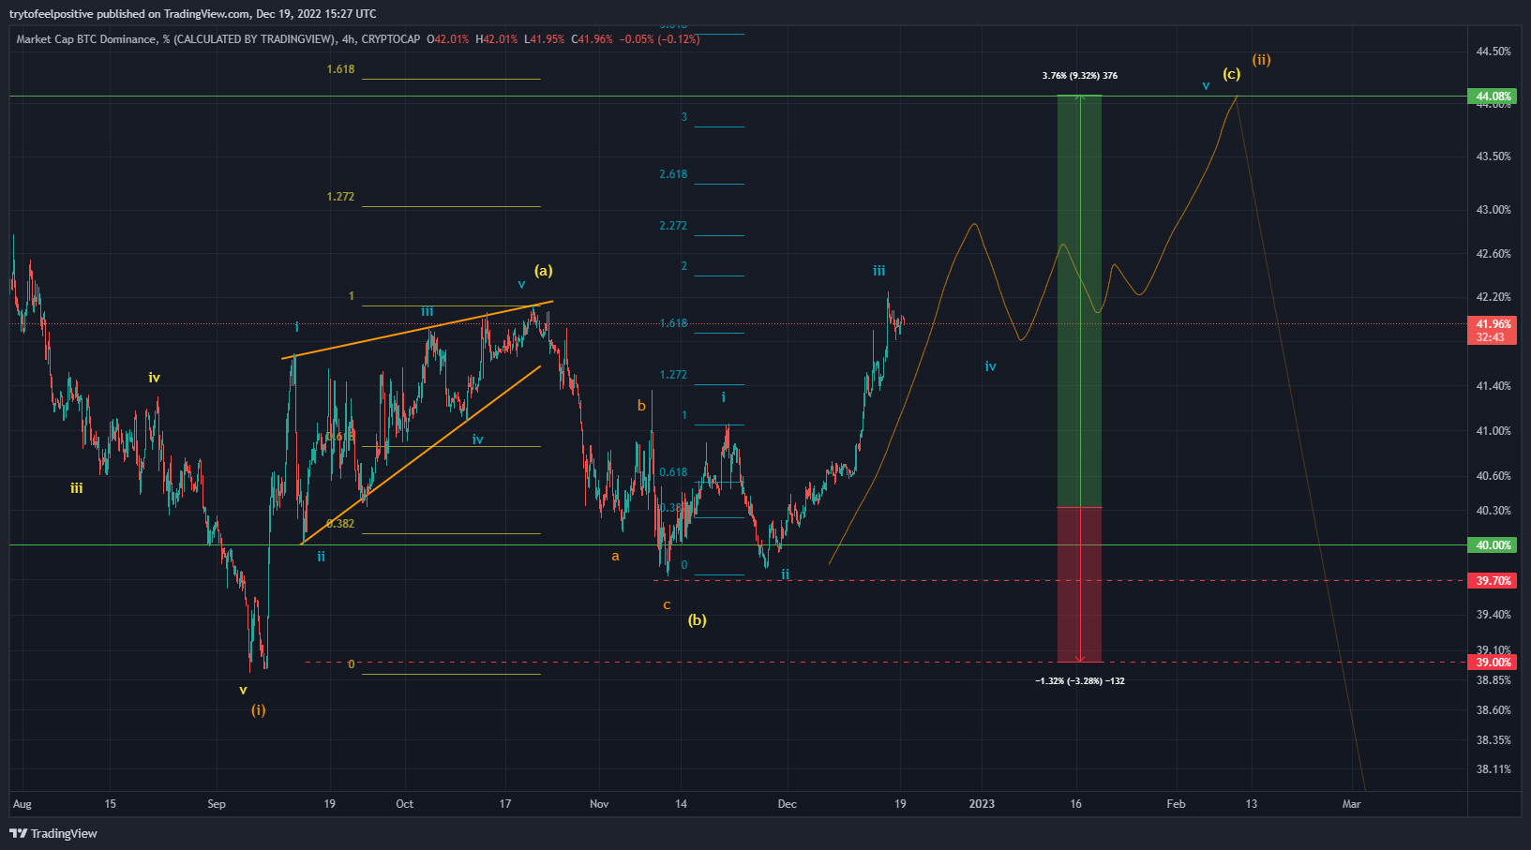Click the 38.60% price axis tick

1493,710
